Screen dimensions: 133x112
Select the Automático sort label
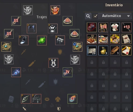coord(112,16)
